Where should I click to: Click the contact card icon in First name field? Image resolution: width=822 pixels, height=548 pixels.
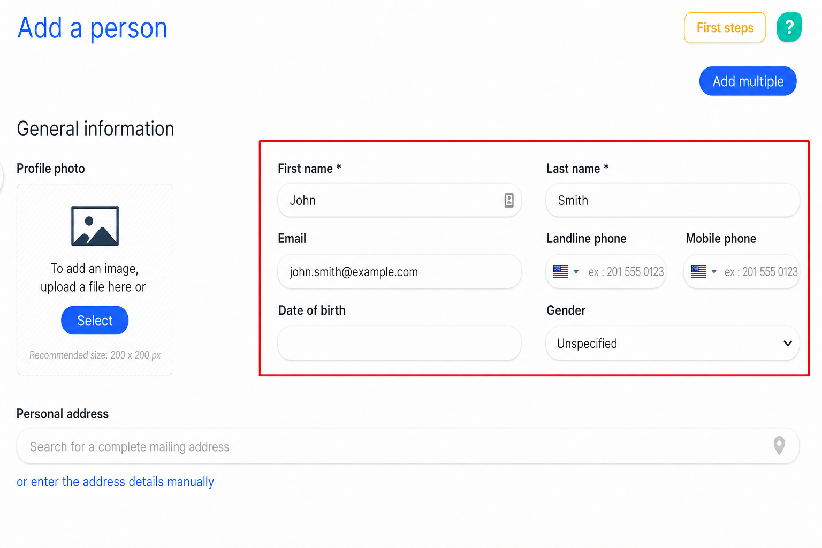pos(509,200)
